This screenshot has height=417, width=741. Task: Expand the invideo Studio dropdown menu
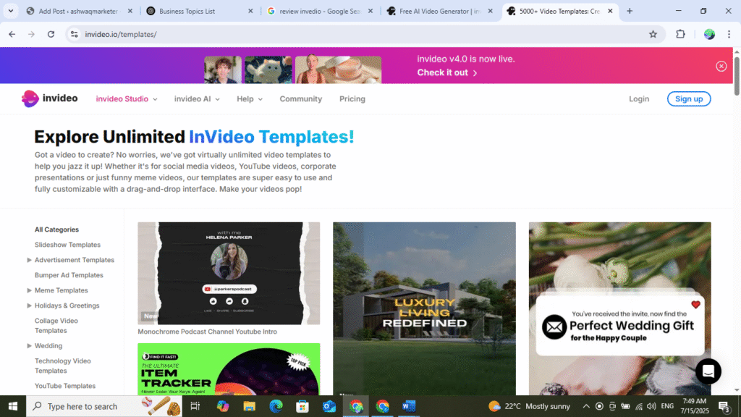(126, 99)
